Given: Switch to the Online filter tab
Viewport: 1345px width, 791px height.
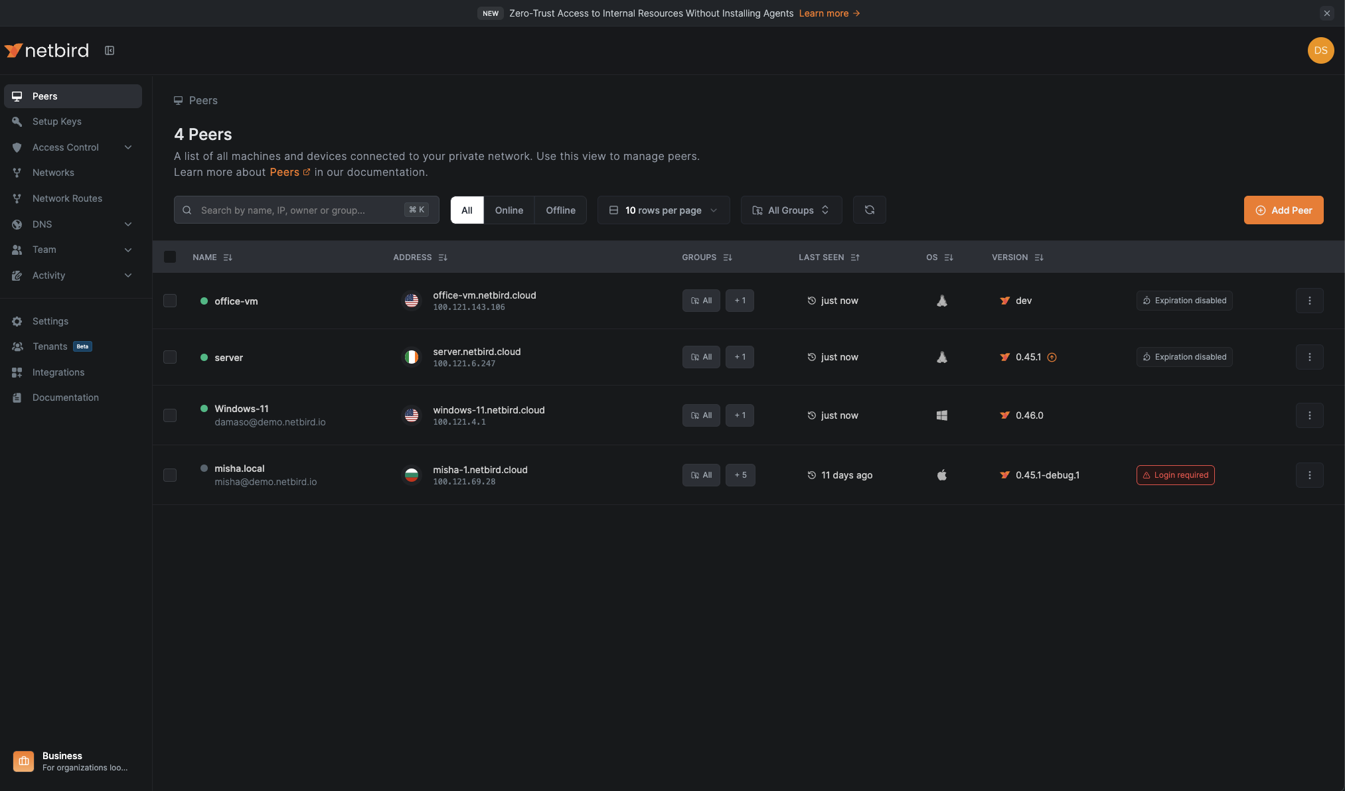Looking at the screenshot, I should 509,210.
